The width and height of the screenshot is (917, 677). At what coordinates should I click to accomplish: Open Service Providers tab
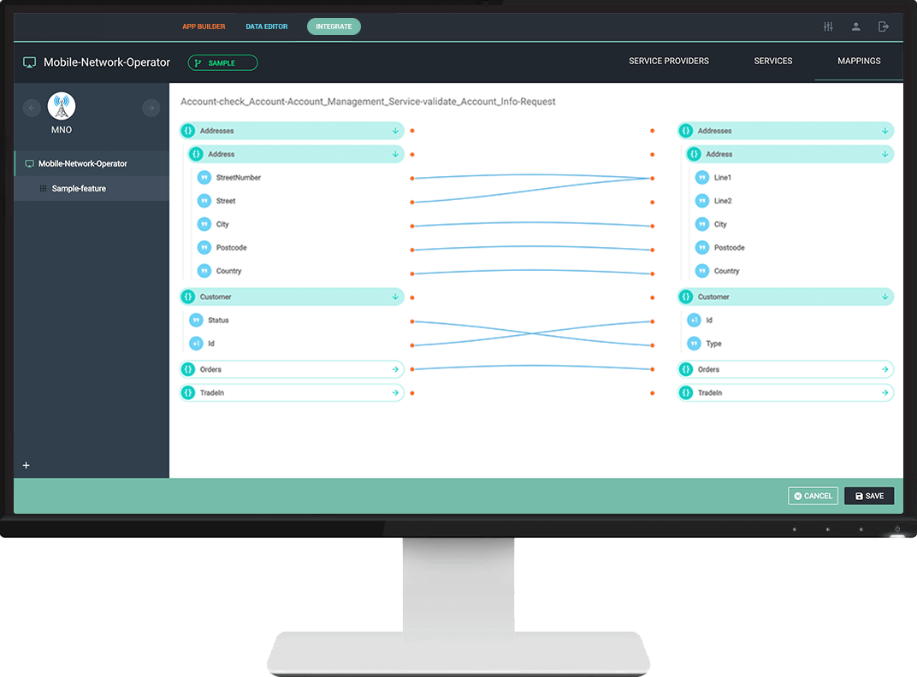668,61
